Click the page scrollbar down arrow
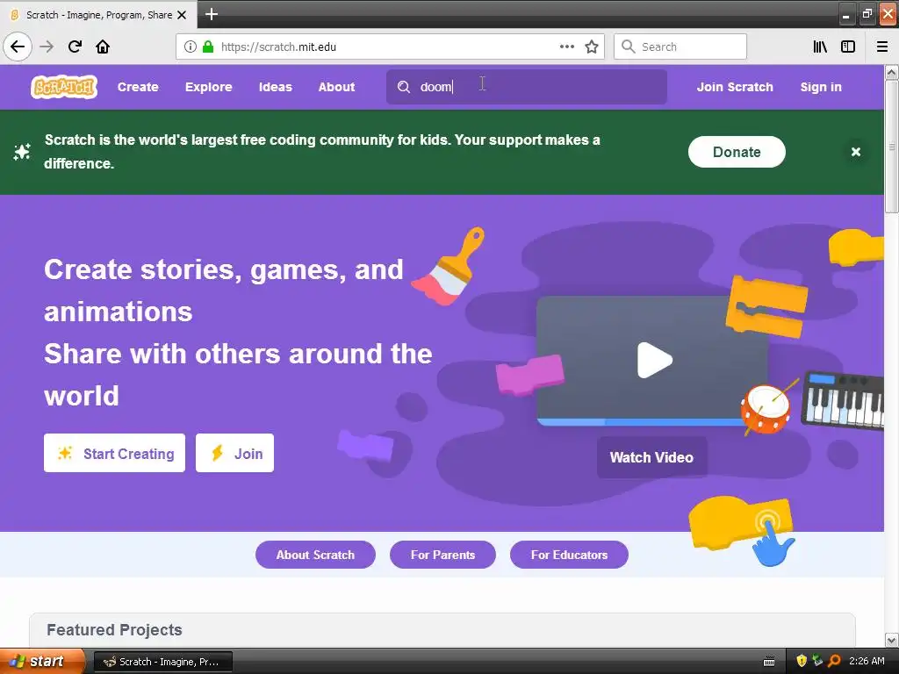Viewport: 899px width, 674px height. [x=892, y=640]
